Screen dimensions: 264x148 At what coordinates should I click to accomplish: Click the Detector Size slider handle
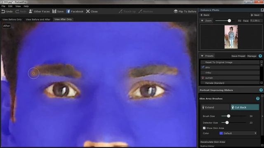[x=227, y=123]
